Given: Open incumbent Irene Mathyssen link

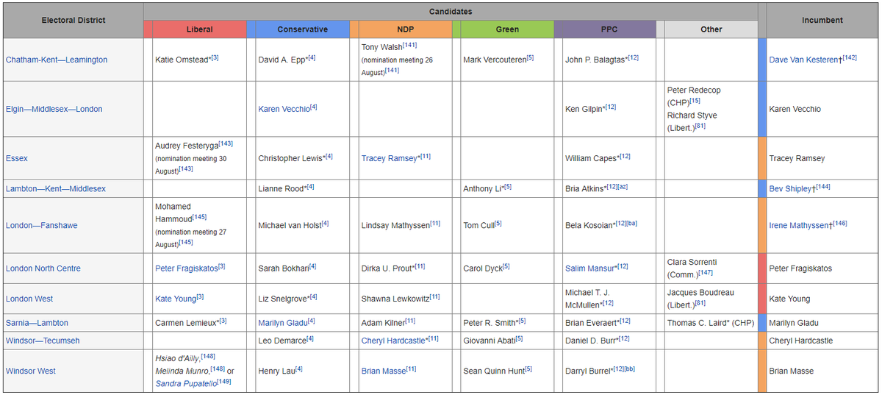Looking at the screenshot, I should [x=798, y=225].
